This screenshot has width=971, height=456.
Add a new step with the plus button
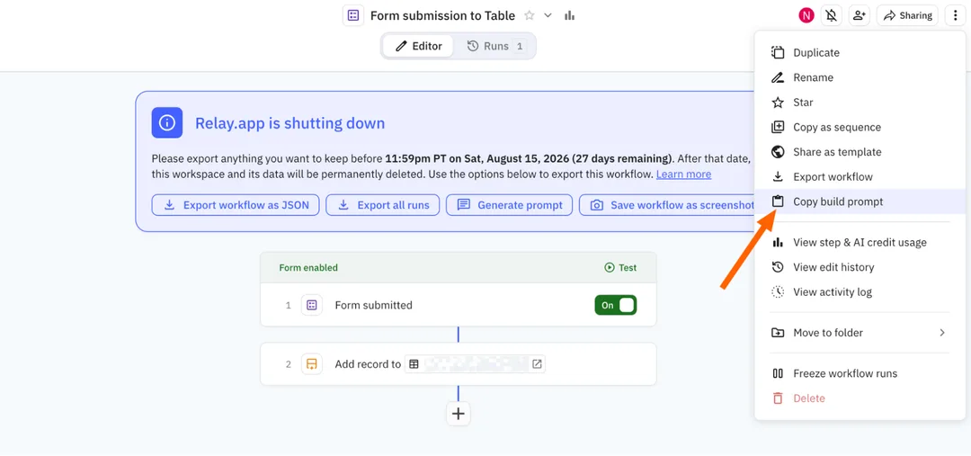click(x=459, y=414)
